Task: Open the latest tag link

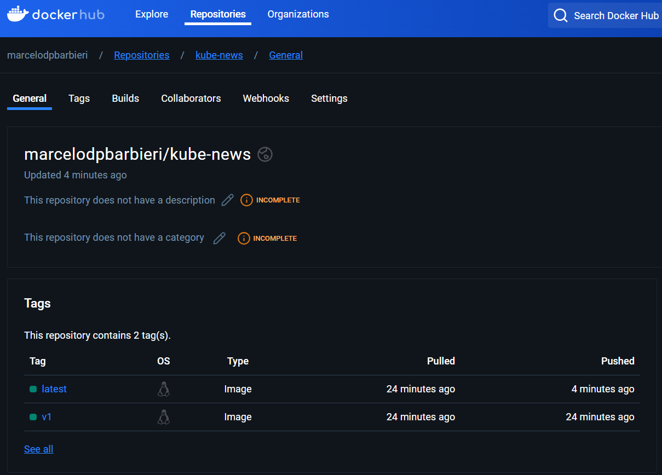Action: coord(54,389)
